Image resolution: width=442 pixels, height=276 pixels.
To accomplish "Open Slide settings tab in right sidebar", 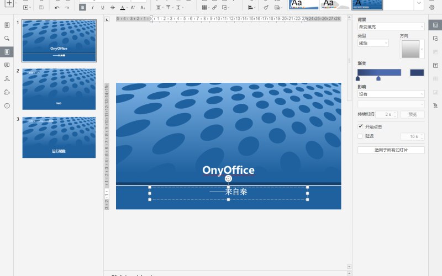I will (435, 25).
